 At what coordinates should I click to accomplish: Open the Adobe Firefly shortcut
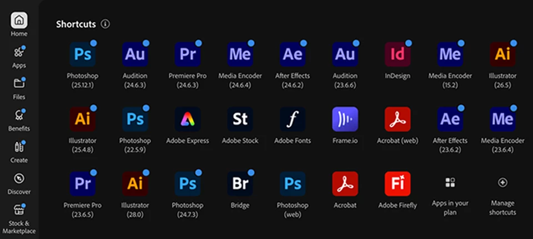pyautogui.click(x=398, y=184)
